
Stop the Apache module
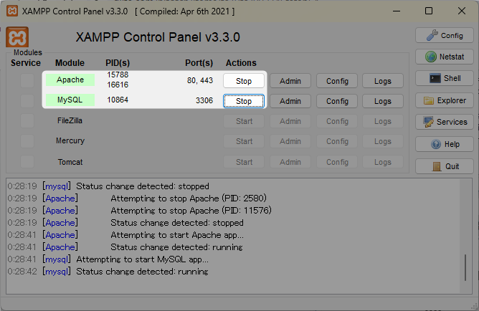click(x=244, y=81)
